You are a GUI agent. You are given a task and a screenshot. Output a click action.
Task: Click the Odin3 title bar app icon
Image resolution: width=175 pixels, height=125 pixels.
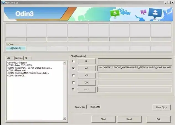[3, 2]
